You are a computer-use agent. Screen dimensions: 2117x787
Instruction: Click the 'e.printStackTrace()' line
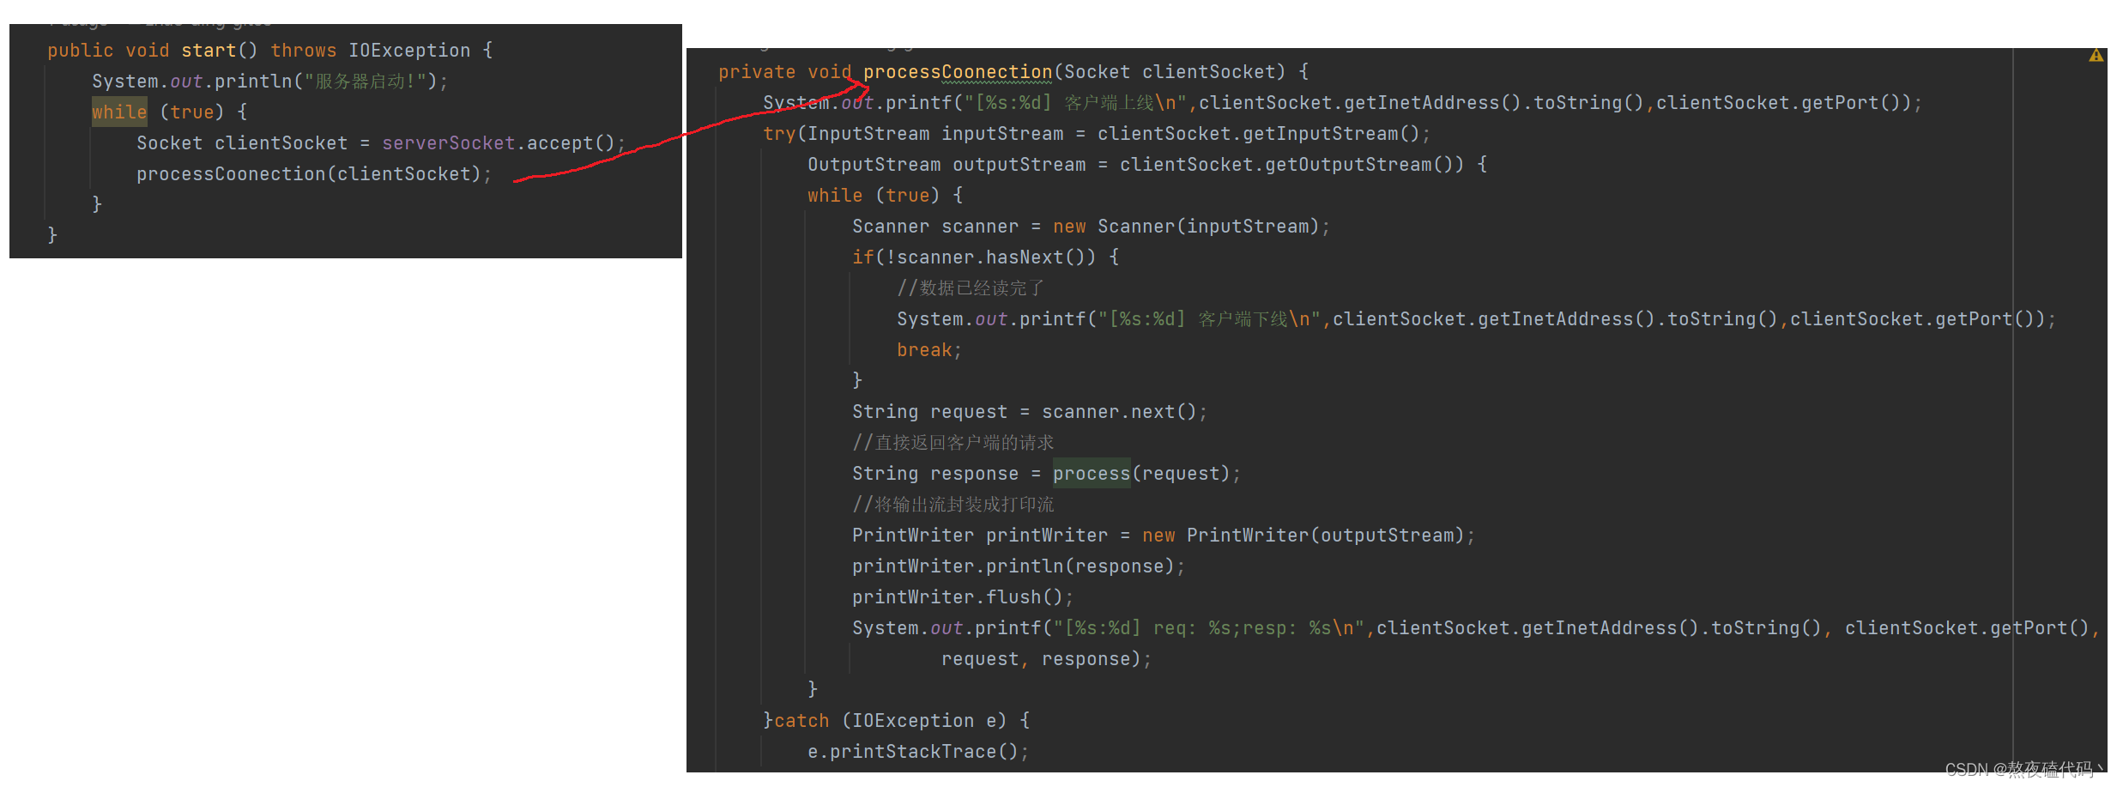click(x=918, y=752)
